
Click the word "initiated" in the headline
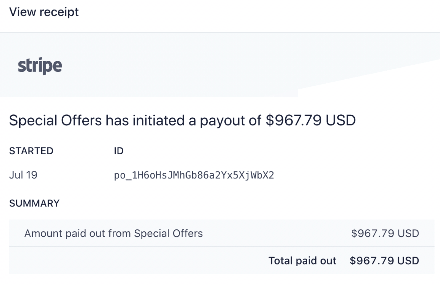click(x=159, y=120)
